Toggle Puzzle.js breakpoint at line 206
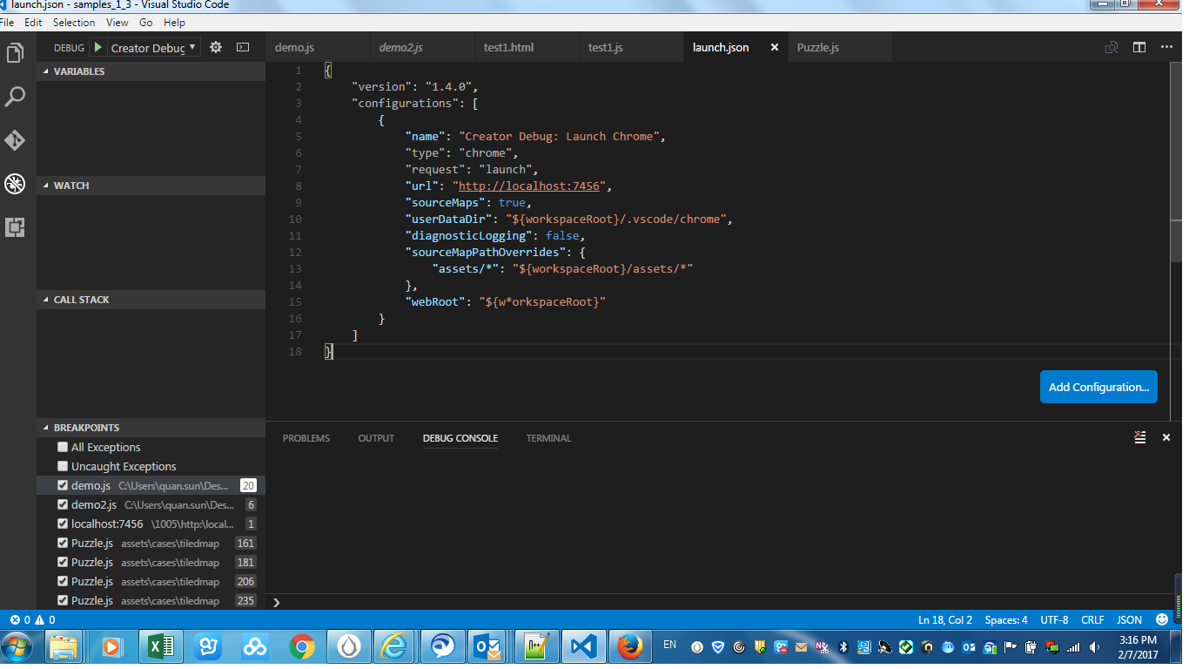Screen dimensions: 1189x669 [x=63, y=581]
